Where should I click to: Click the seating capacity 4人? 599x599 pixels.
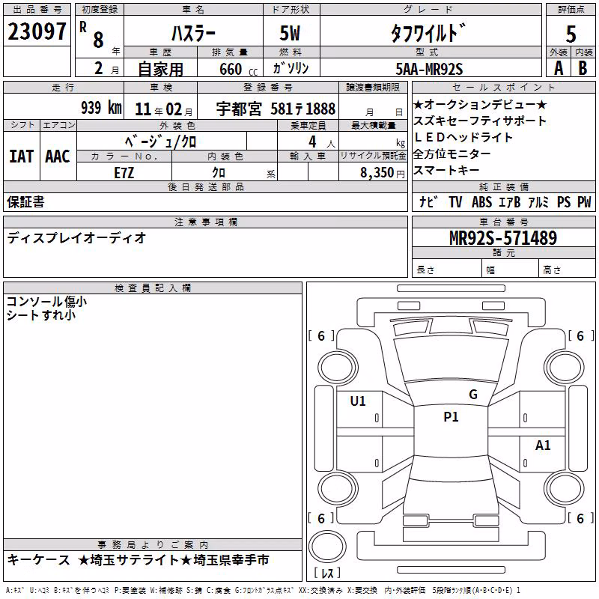tap(322, 142)
